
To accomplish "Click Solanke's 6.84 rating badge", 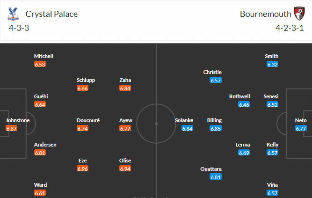I will (x=187, y=128).
